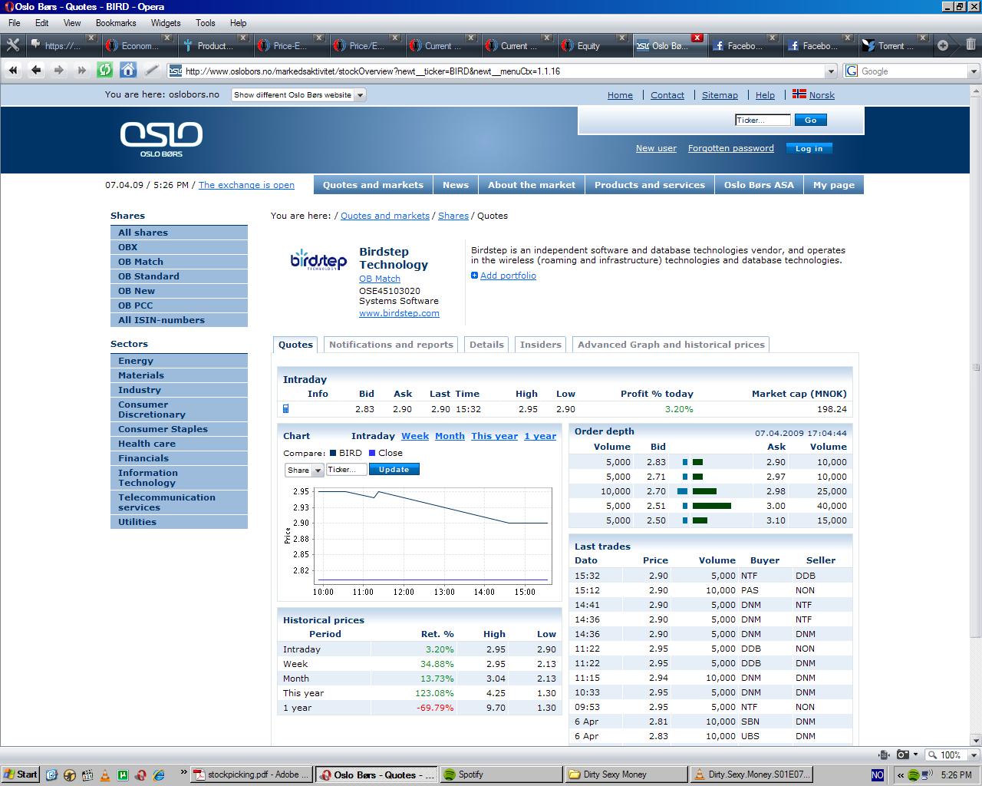
Task: Open new tab with plus icon
Action: tap(943, 45)
